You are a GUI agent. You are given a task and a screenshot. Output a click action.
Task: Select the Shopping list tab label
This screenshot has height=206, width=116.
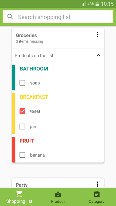[19, 201]
